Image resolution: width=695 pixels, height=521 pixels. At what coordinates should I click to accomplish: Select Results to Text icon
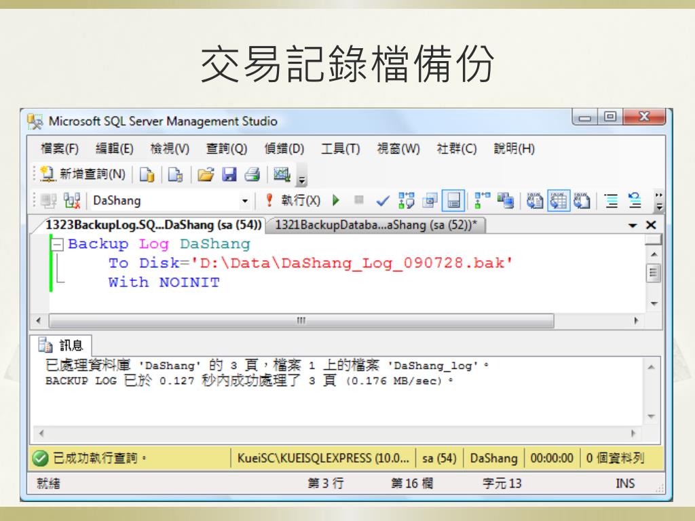pos(535,201)
